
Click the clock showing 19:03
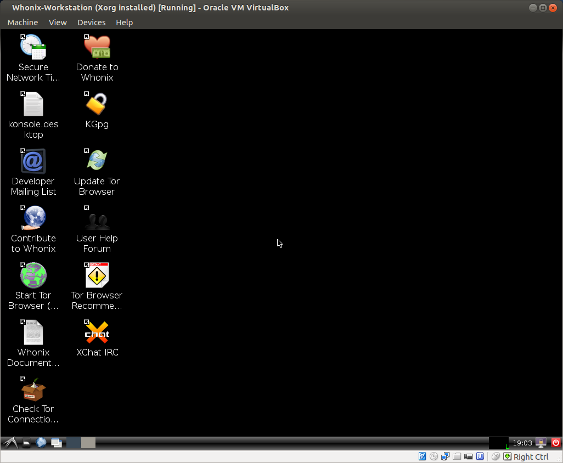click(522, 443)
